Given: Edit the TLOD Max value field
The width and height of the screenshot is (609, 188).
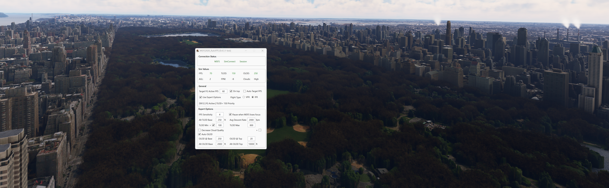Looking at the screenshot, I should point(251,125).
